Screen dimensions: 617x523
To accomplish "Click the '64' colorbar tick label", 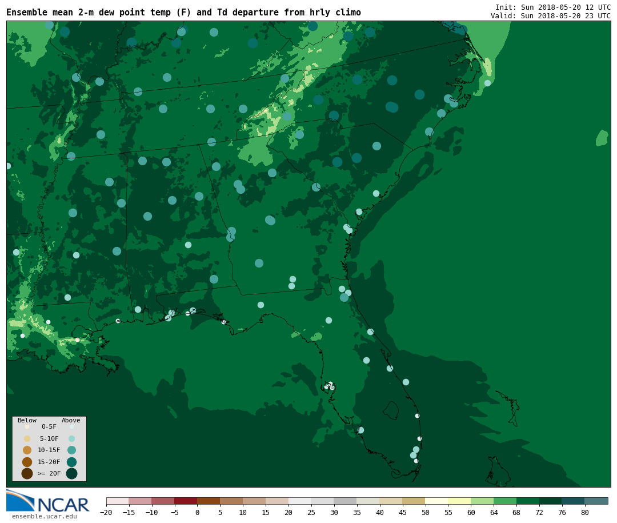I will tap(494, 512).
